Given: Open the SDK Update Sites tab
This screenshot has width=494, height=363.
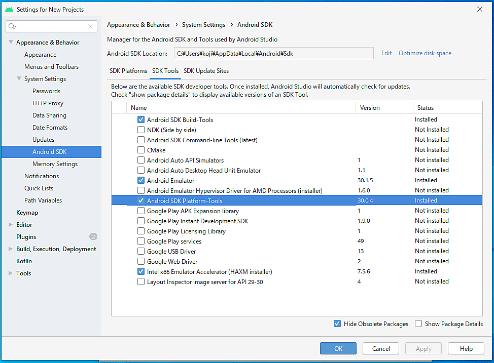Looking at the screenshot, I should point(206,71).
